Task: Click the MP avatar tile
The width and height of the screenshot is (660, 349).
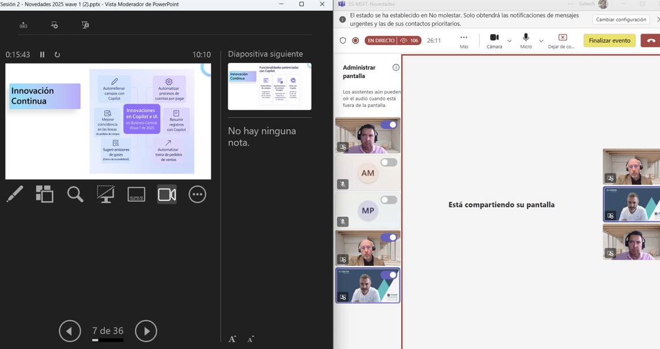Action: 368,211
